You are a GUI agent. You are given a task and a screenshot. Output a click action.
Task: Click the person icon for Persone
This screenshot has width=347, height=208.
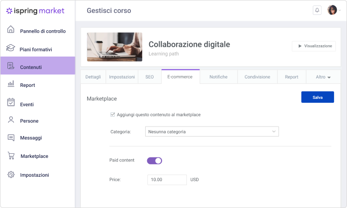11,120
